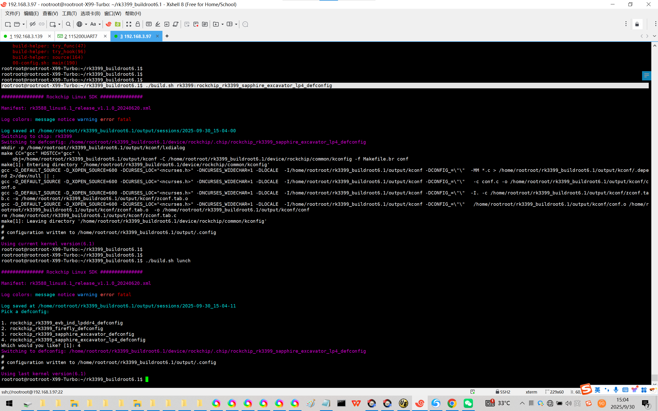Open WeChat from the taskbar

point(468,403)
